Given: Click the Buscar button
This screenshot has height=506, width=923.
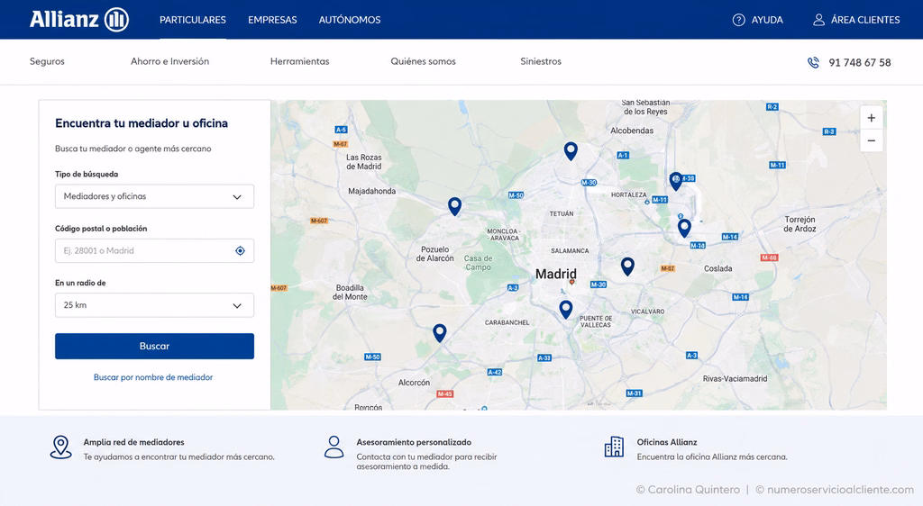Looking at the screenshot, I should tap(154, 346).
